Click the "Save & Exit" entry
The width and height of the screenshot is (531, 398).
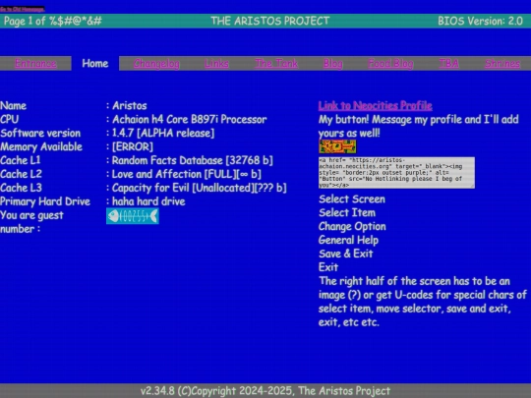[346, 254]
